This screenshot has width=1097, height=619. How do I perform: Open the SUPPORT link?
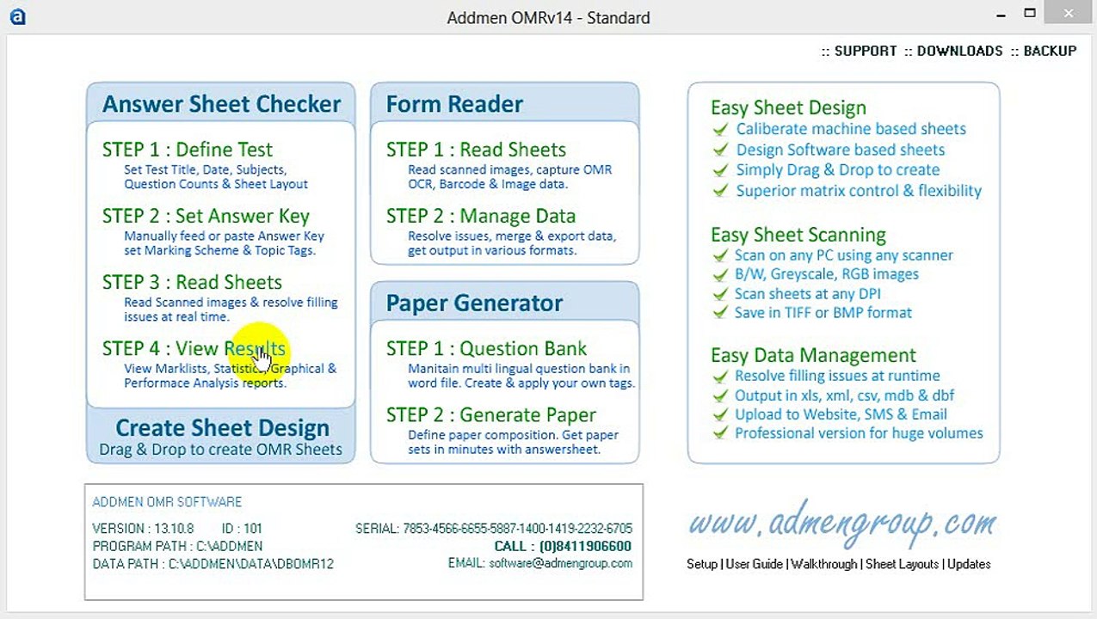(x=866, y=51)
